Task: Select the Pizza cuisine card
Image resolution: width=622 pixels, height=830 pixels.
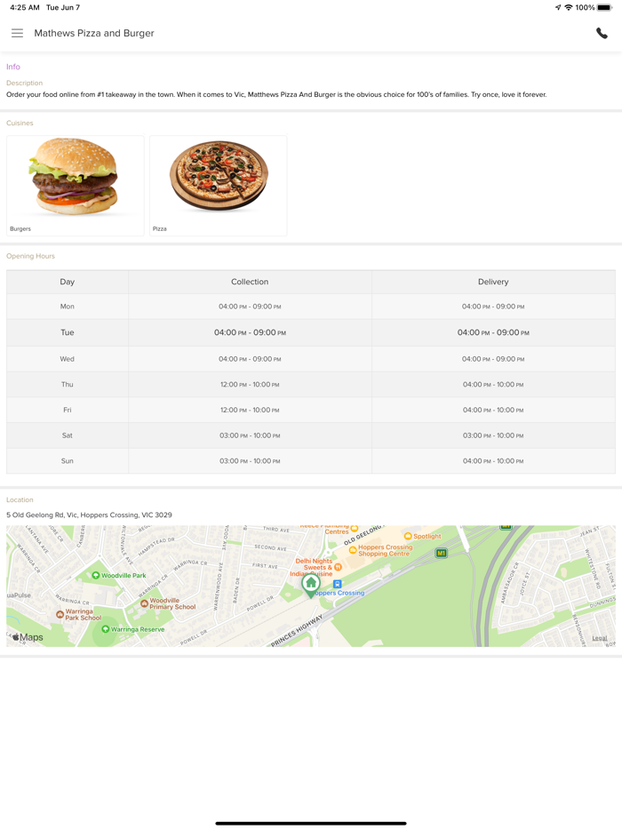Action: (218, 185)
